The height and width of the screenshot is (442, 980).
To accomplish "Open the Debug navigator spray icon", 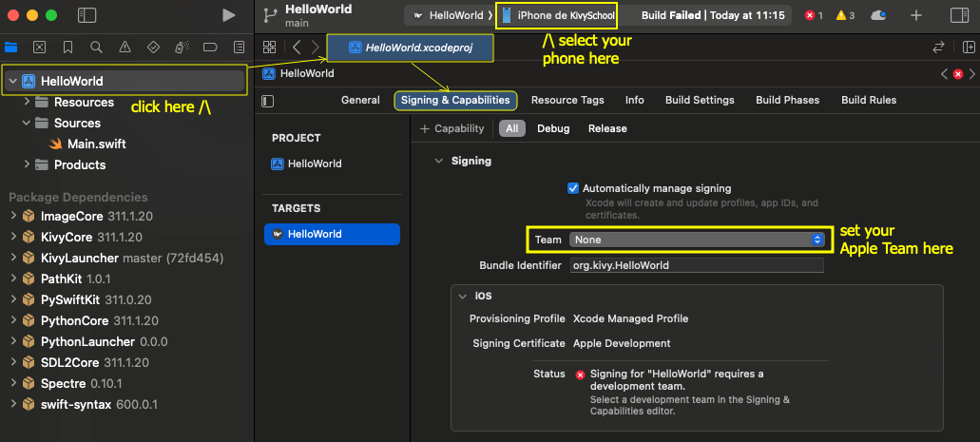I will pos(182,47).
